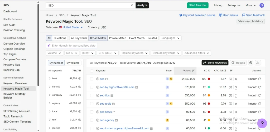Open the Exclude keywords dropdown

click(x=166, y=53)
